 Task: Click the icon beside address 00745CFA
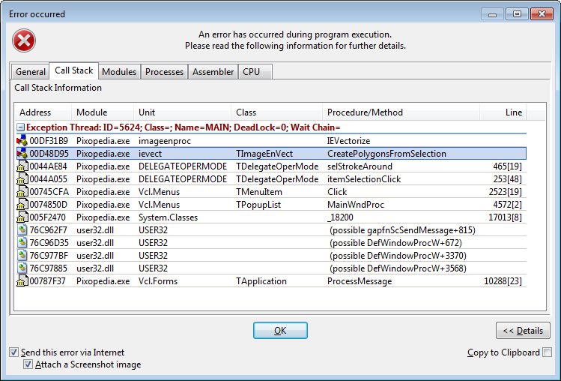tap(22, 192)
